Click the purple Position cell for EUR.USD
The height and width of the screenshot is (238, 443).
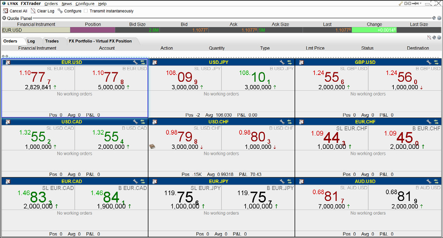[x=93, y=30]
